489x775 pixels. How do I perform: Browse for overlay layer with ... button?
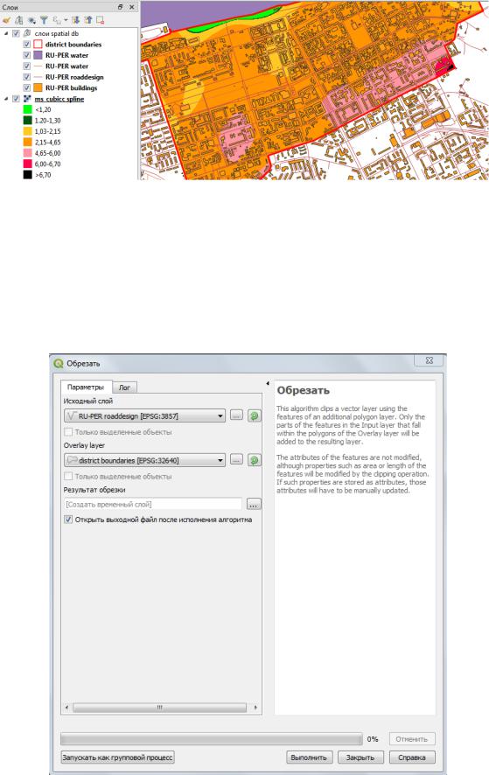coord(236,460)
